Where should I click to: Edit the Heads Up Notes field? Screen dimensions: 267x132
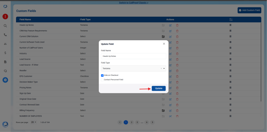[x=170, y=26]
